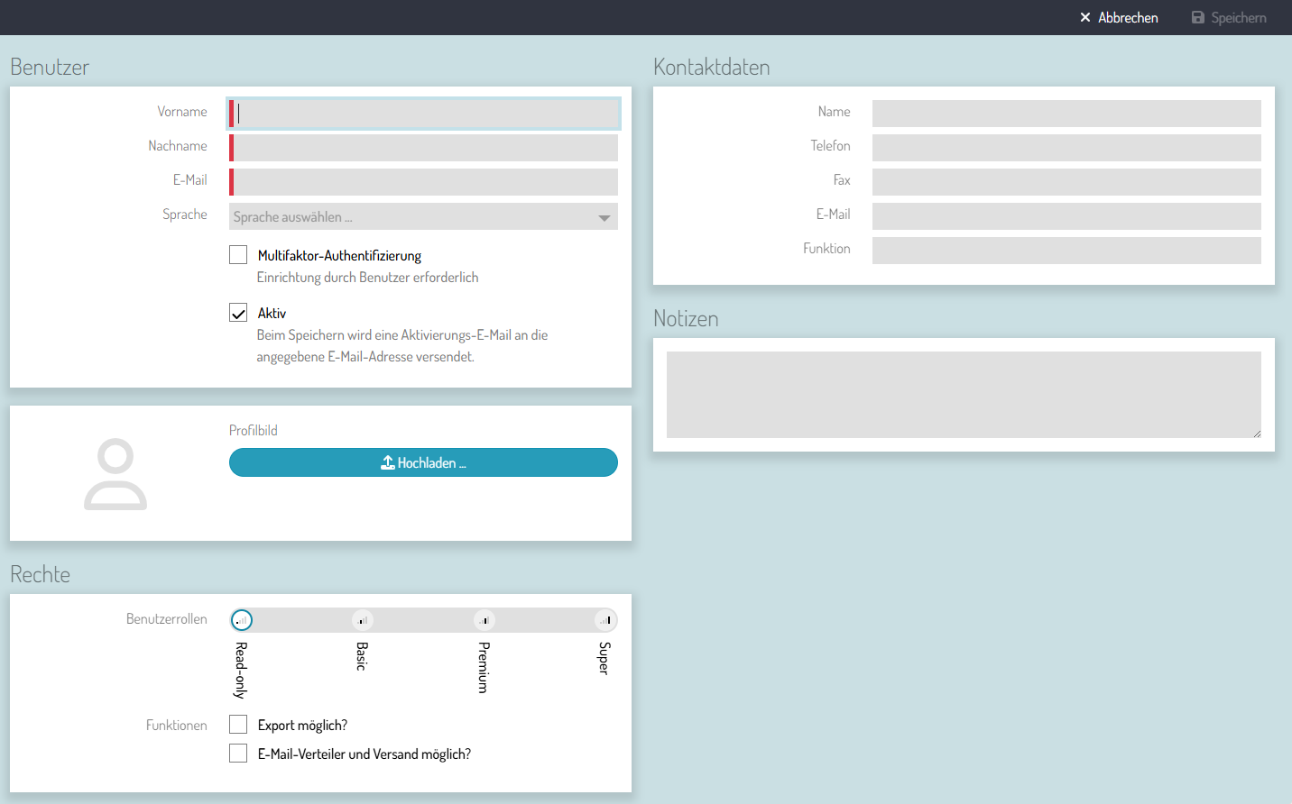Select the Read-only role signal icon
The height and width of the screenshot is (804, 1292).
pos(242,620)
